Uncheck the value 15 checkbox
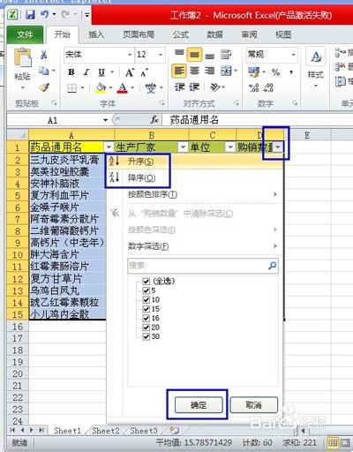The image size is (353, 452). click(146, 309)
